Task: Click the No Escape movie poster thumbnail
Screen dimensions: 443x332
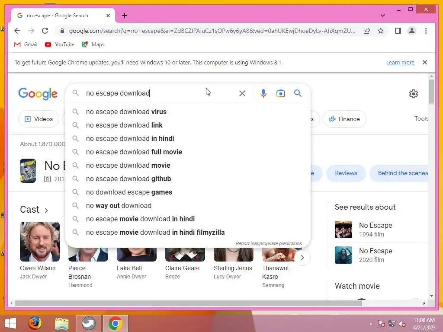Action: pyautogui.click(x=28, y=171)
